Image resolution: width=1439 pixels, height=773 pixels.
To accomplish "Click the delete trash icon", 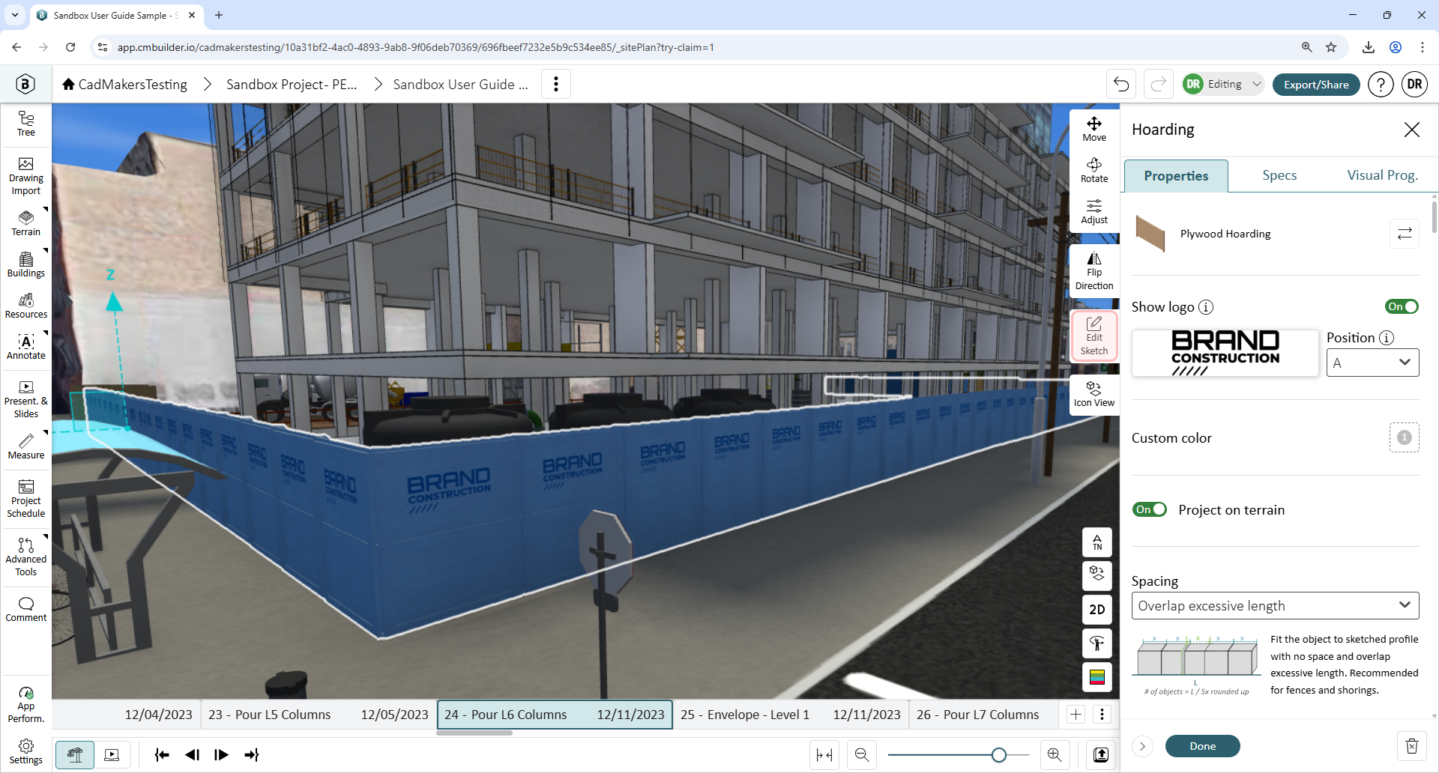I will point(1412,746).
